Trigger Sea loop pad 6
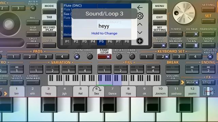Screen dimensions: 218x122 point(96,91)
